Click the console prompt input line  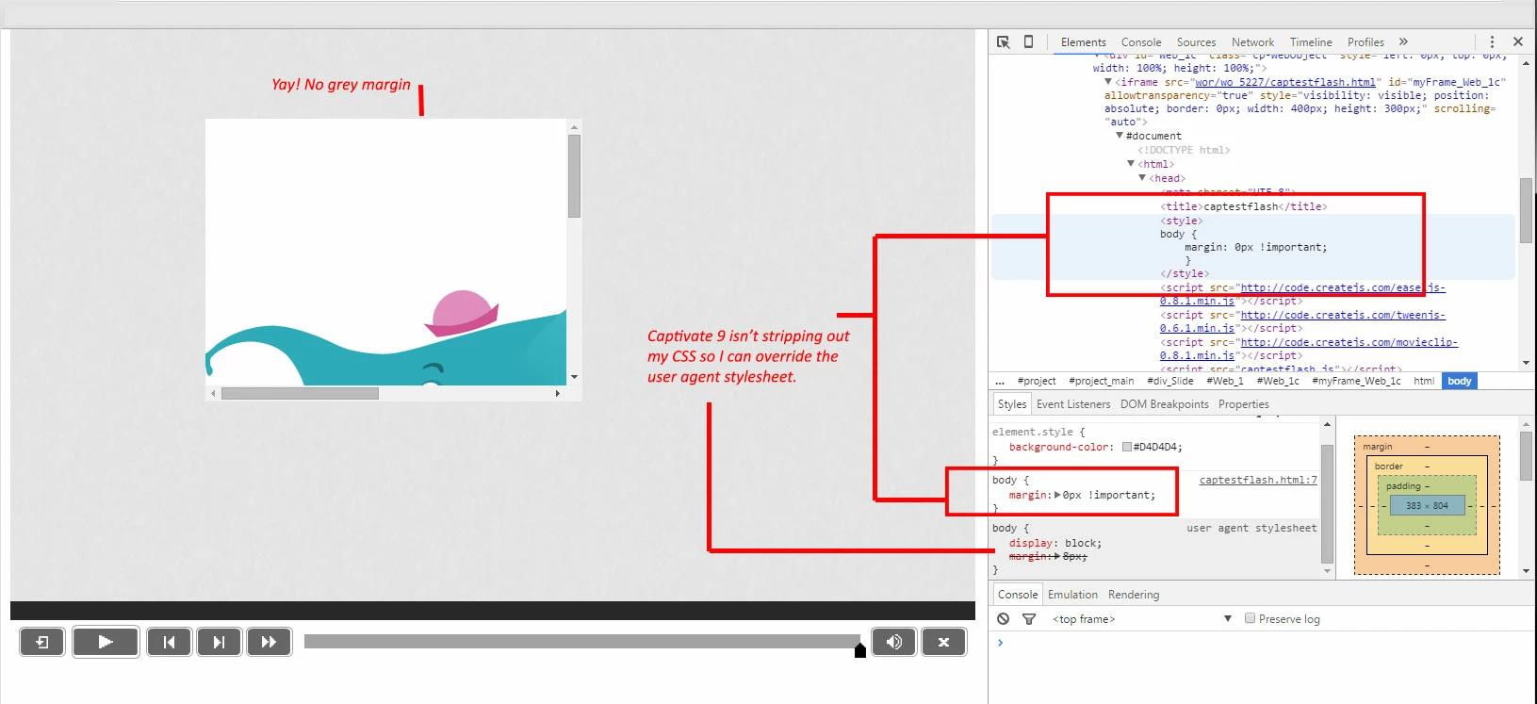click(1263, 643)
